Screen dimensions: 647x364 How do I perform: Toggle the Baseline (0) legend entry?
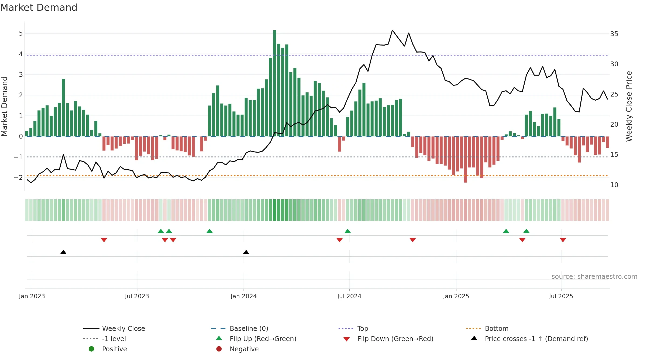tap(239, 328)
